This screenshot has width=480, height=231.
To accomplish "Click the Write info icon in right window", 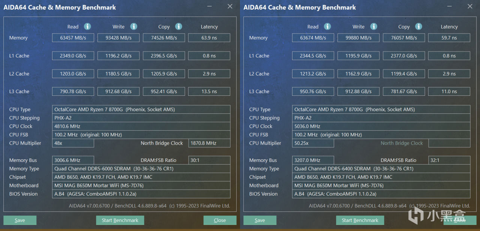I will tap(373, 26).
